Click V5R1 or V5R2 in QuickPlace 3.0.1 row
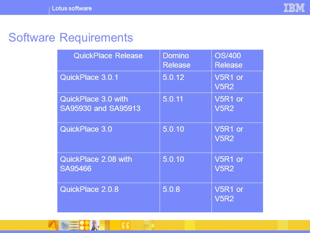 coord(237,82)
